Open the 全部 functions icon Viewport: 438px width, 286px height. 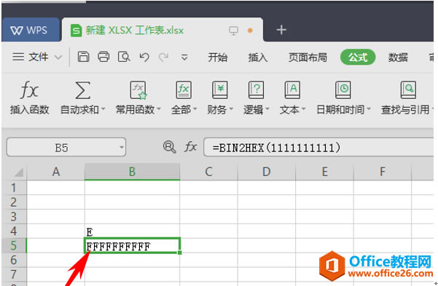pos(184,90)
